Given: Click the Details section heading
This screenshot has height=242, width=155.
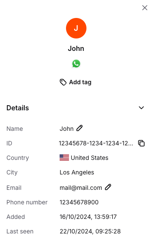Looking at the screenshot, I should [x=18, y=108].
